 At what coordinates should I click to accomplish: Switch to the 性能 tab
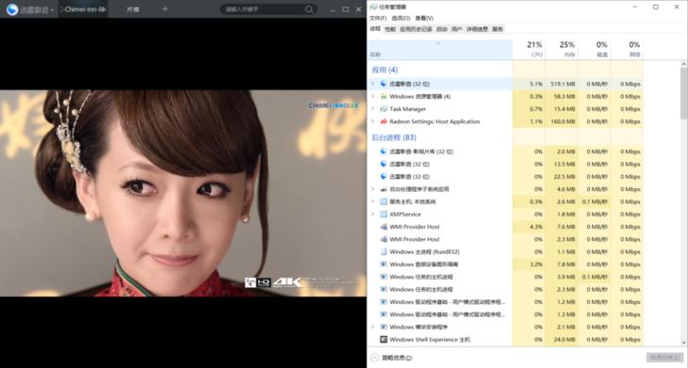point(390,29)
